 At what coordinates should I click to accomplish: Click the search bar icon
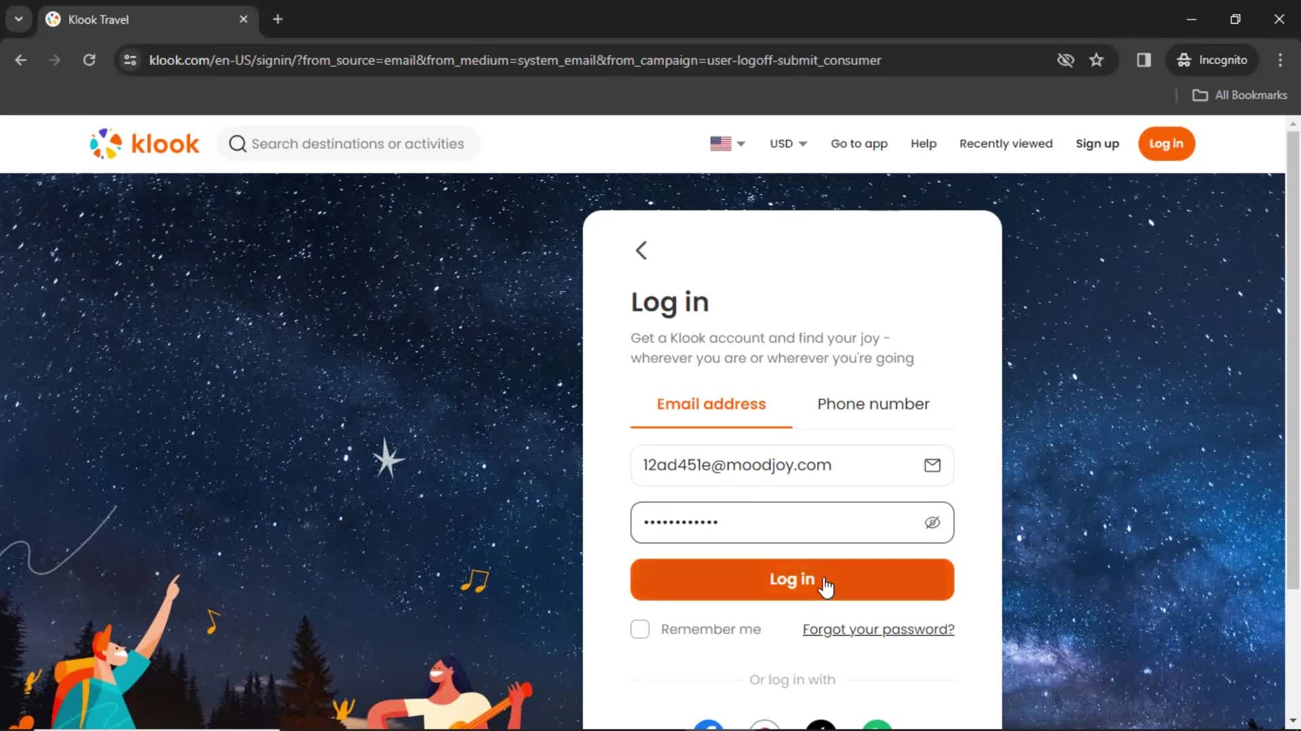(236, 143)
